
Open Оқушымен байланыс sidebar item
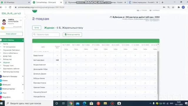point(11,50)
